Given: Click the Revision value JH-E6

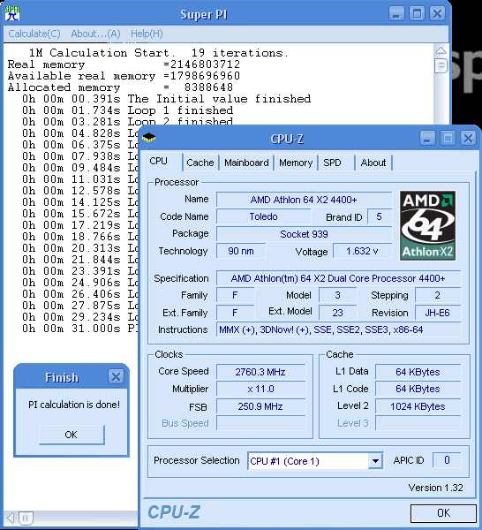Looking at the screenshot, I should [x=437, y=313].
